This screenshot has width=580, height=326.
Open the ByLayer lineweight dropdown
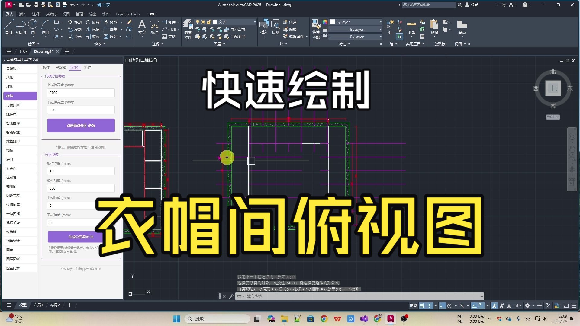[356, 29]
